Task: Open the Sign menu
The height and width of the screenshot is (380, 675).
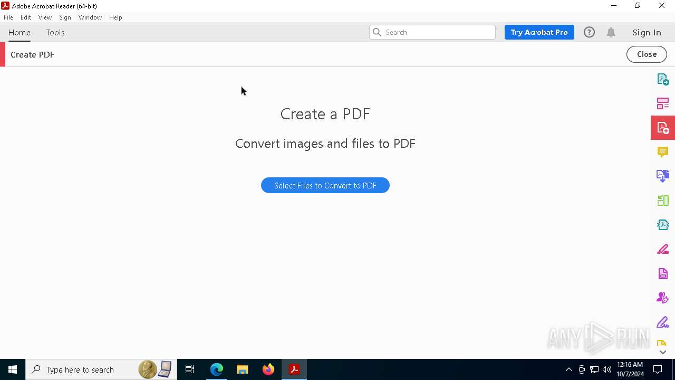Action: pos(65,17)
